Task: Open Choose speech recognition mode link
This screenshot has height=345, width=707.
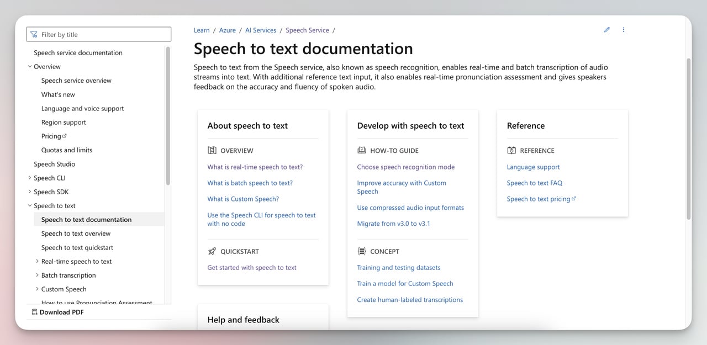Action: 406,167
